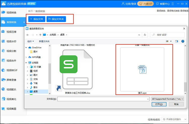The image size is (189, 124).
Task: Click the help question mark icon
Action: 183,41
